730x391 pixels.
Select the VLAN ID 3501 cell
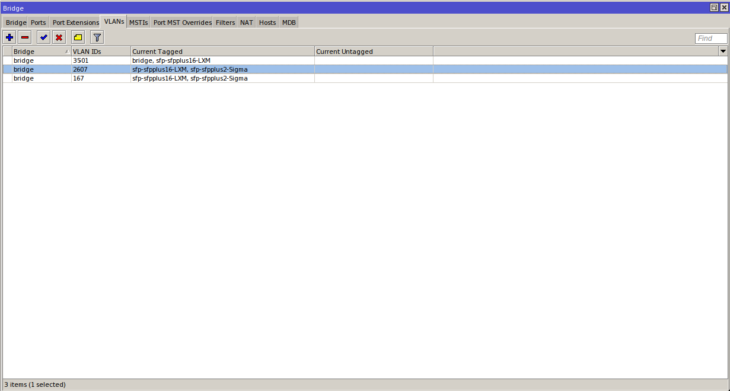pyautogui.click(x=101, y=60)
